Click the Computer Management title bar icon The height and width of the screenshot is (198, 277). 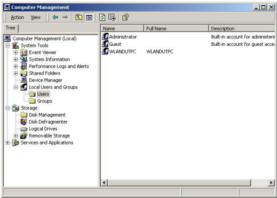[7, 7]
